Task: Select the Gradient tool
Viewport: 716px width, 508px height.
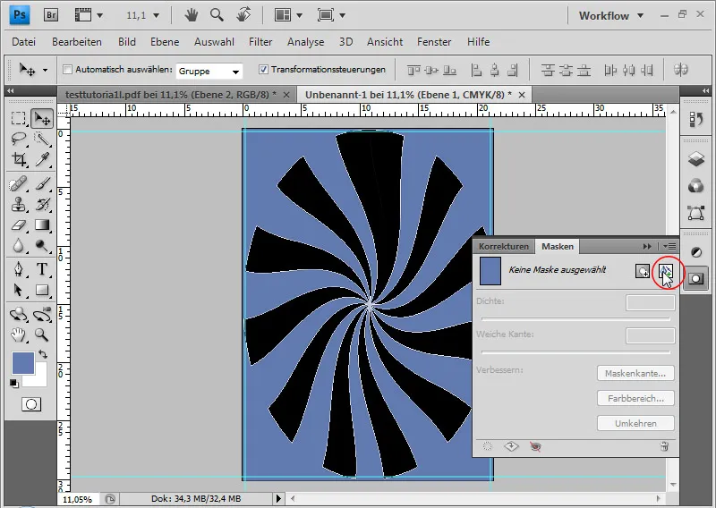Action: pyautogui.click(x=42, y=225)
